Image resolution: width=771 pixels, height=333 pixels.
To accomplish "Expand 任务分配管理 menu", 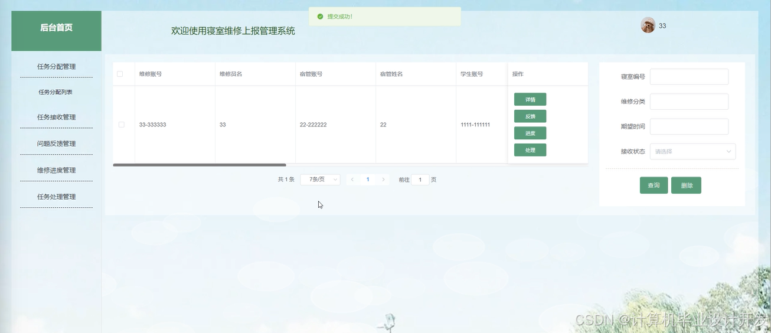I will pos(57,67).
